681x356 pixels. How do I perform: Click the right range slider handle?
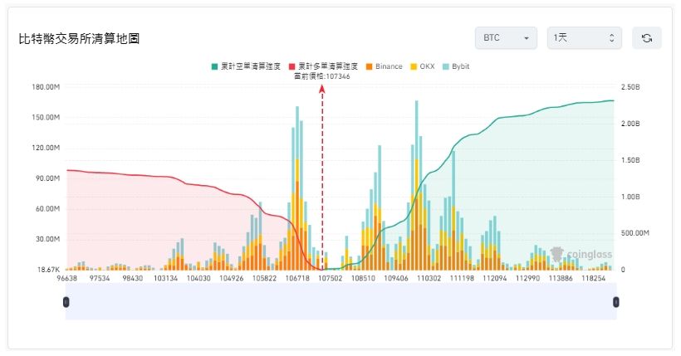(616, 302)
